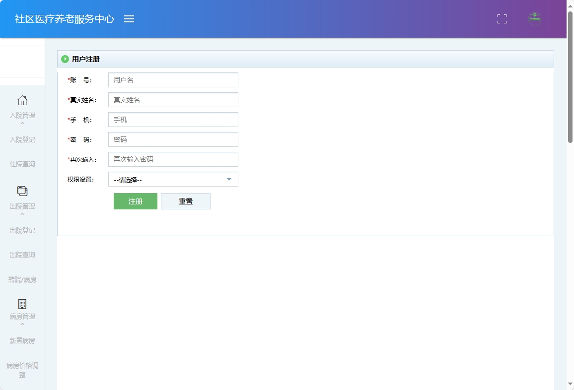Open the 权限设置 dropdown
The image size is (574, 390).
(x=173, y=179)
